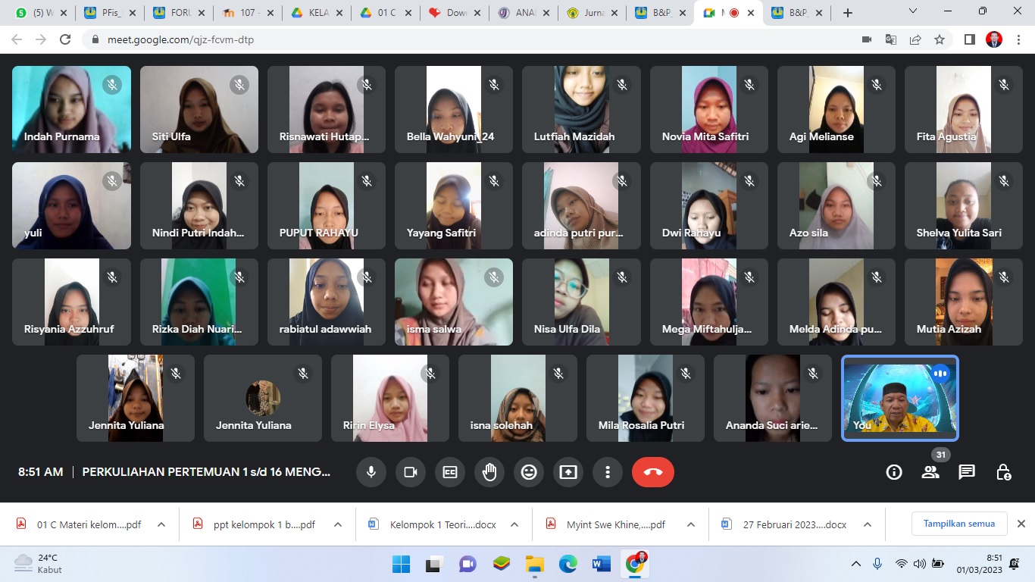
Task: Open host controls lock icon
Action: (x=1003, y=472)
